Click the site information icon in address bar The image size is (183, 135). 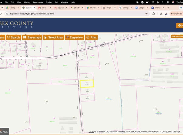7,14
